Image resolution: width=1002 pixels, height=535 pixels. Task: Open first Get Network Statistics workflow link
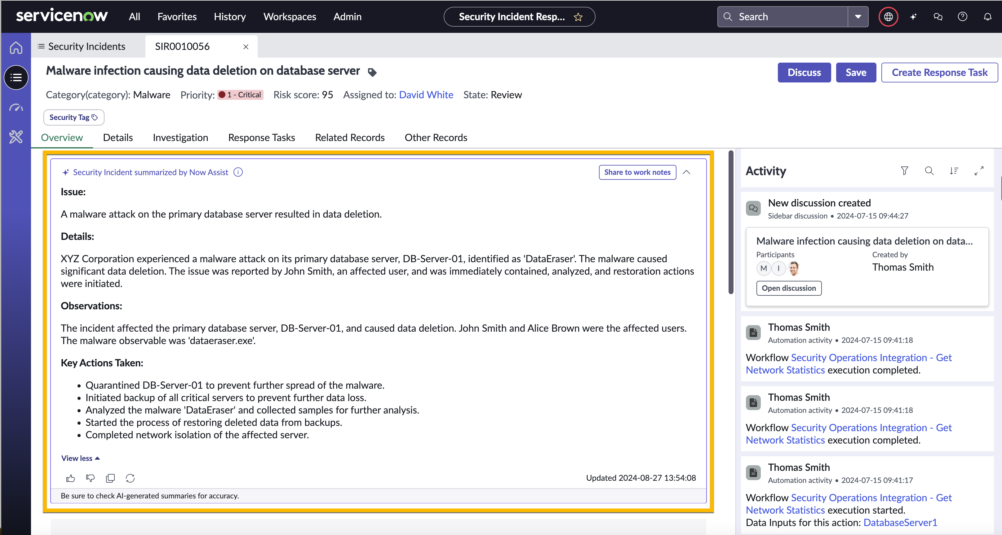848,364
